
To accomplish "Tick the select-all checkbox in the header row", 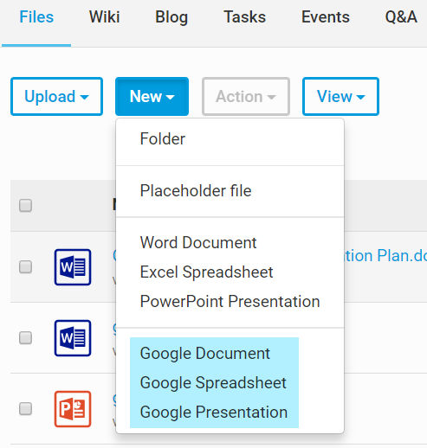I will click(25, 205).
